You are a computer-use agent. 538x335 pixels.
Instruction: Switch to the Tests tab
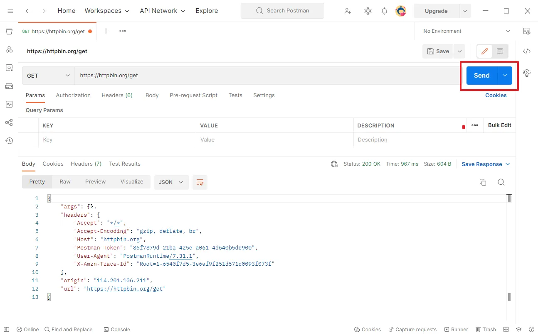235,95
